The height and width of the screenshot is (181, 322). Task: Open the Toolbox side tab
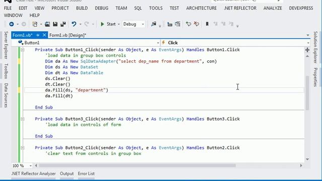pyautogui.click(x=6, y=71)
